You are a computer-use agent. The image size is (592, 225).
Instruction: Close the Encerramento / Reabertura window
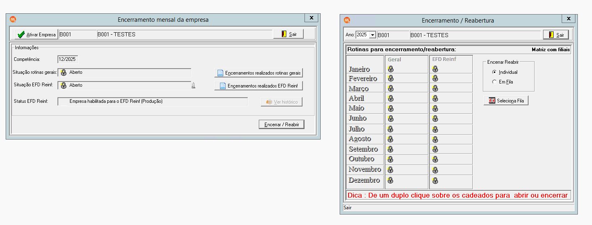tap(569, 19)
